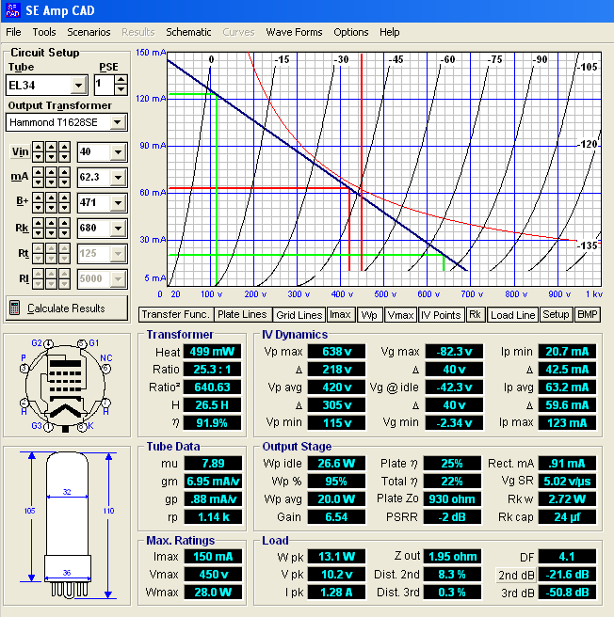
Task: Toggle the Transfer Func. display
Action: [175, 315]
